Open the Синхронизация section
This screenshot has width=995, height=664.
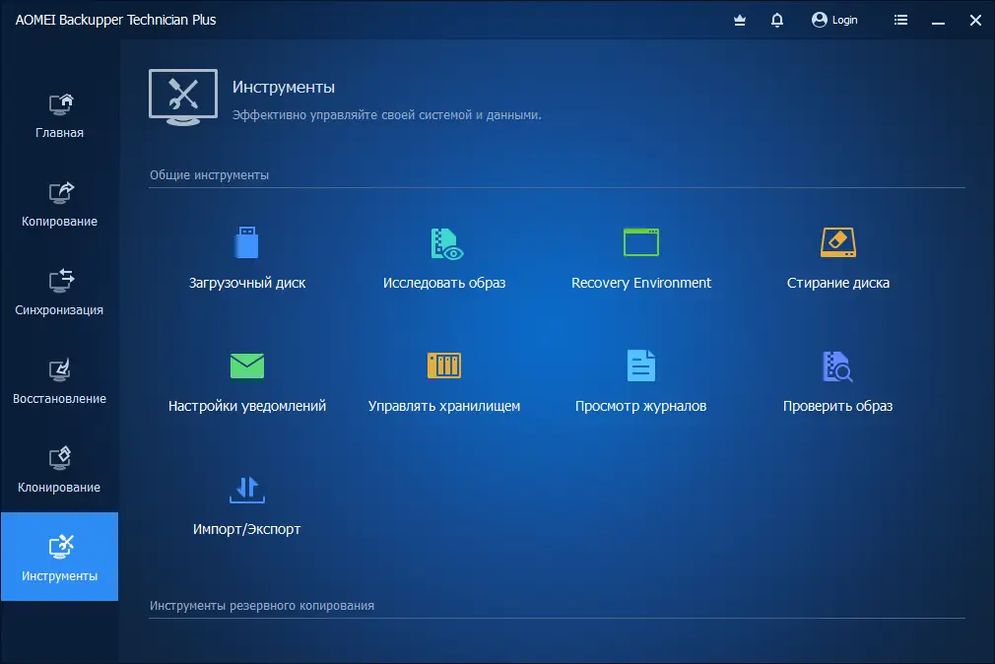(60, 294)
